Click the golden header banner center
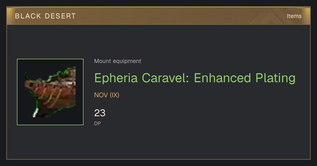The height and width of the screenshot is (166, 317). 158,16
